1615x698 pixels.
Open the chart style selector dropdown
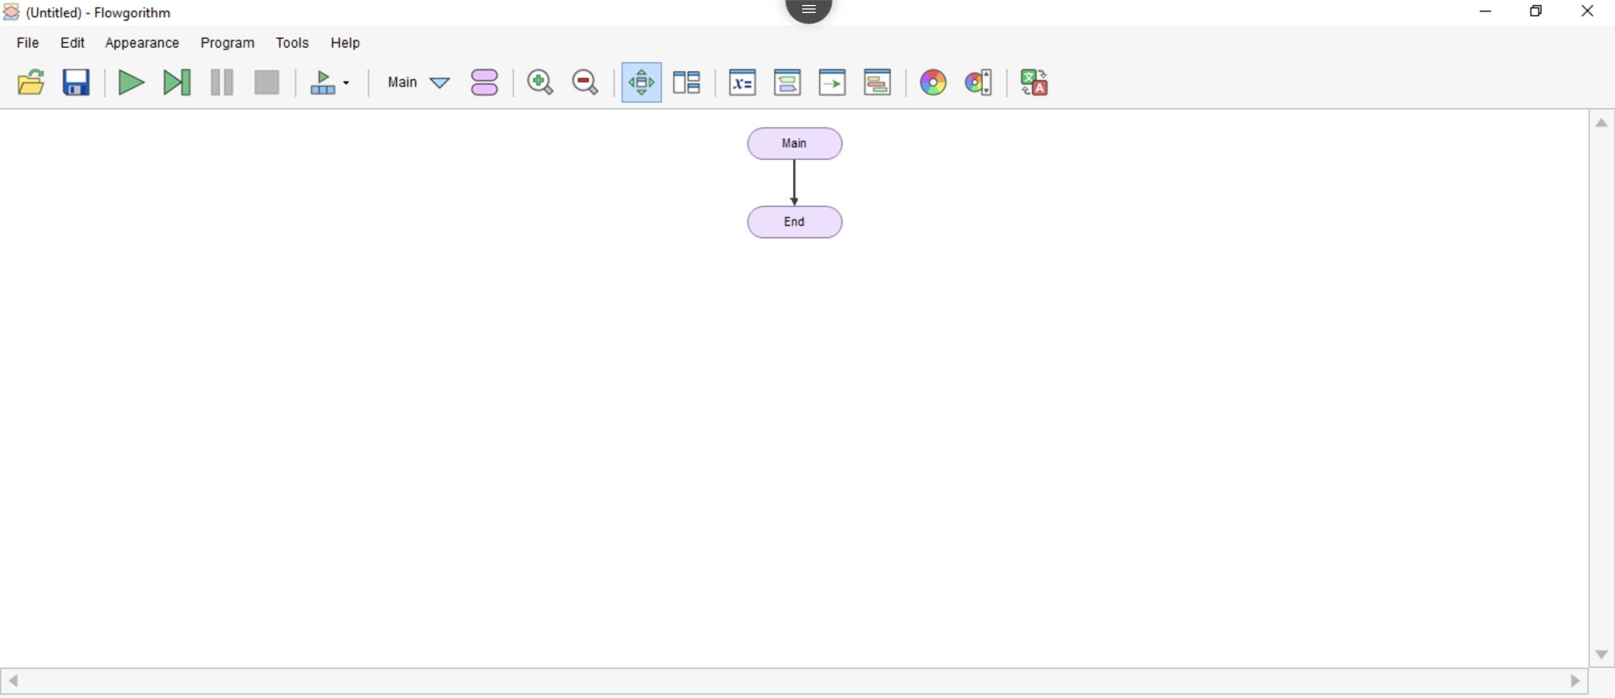coord(978,82)
